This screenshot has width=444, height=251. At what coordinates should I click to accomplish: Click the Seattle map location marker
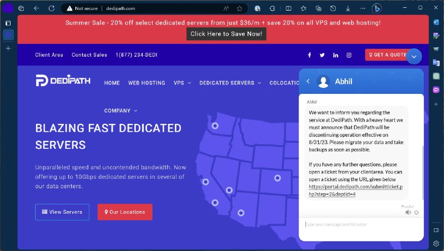[x=215, y=125]
